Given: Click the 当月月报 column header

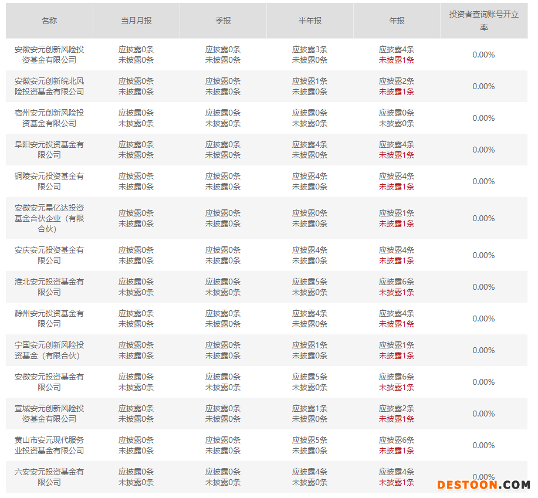Looking at the screenshot, I should [136, 21].
